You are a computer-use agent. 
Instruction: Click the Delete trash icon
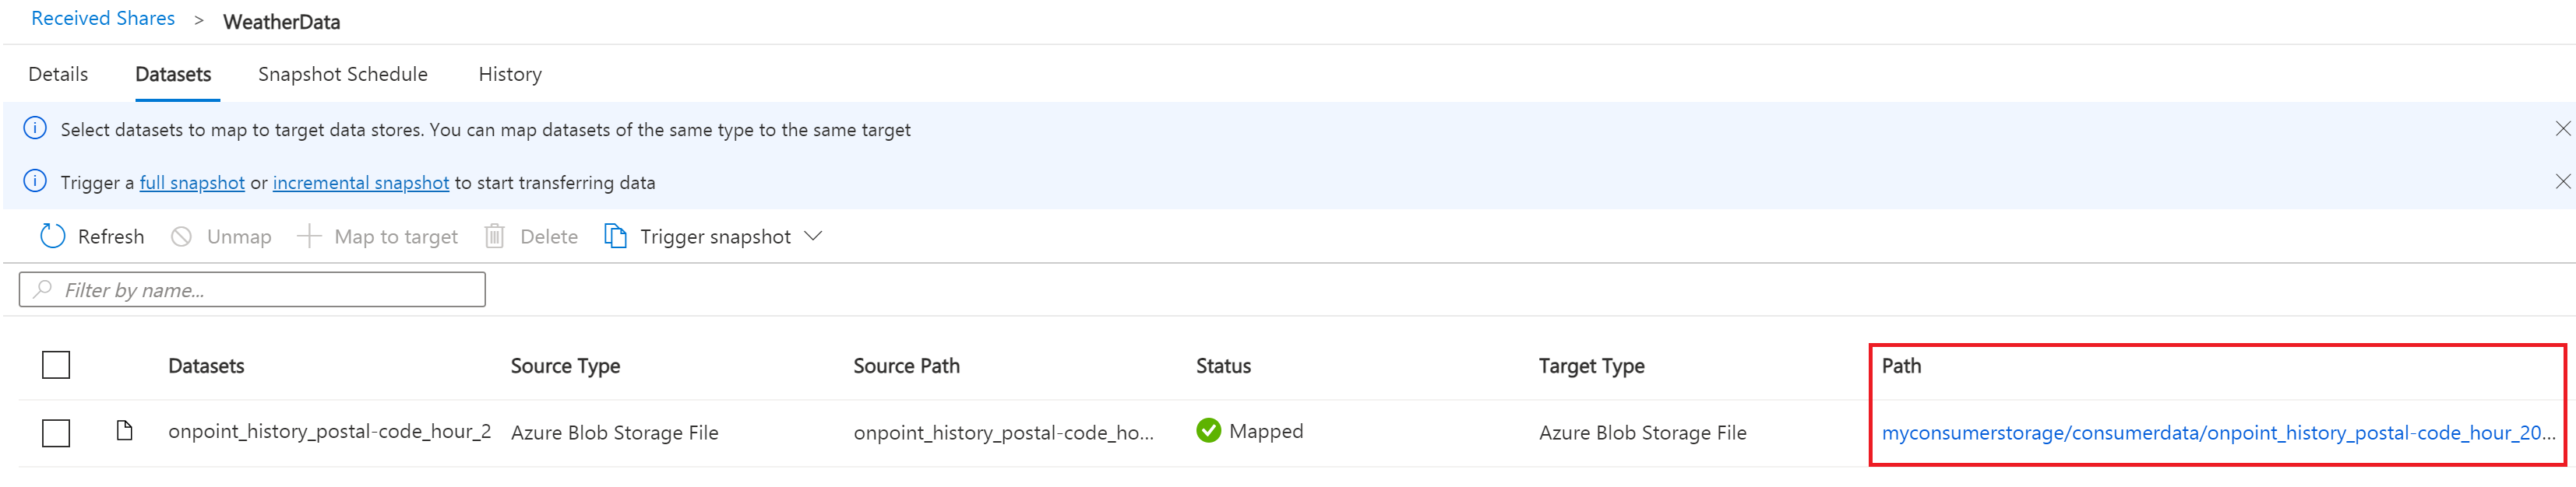[x=493, y=236]
